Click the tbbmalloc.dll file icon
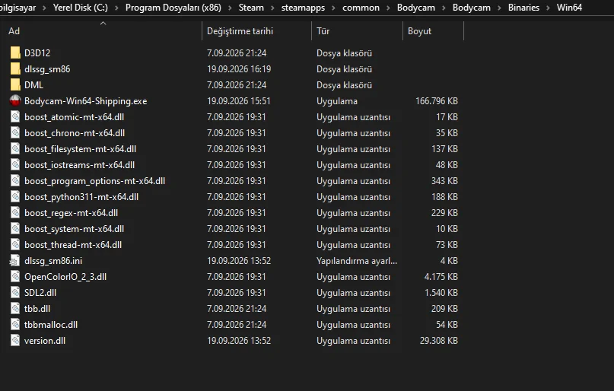 (x=15, y=325)
